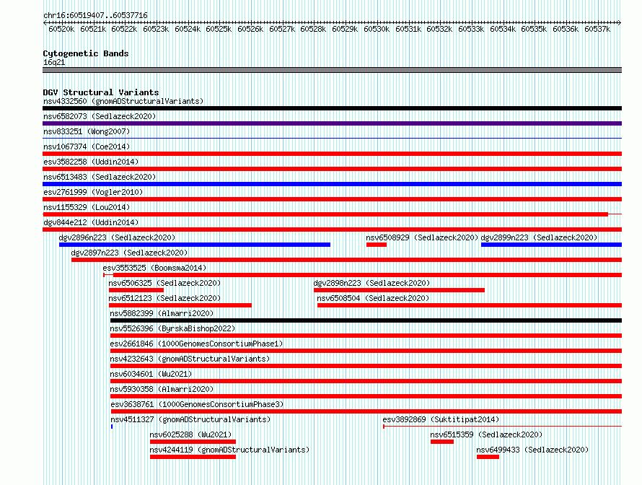The image size is (642, 485).
Task: Click the small blue marker under nsv4511327
Action: 112,427
